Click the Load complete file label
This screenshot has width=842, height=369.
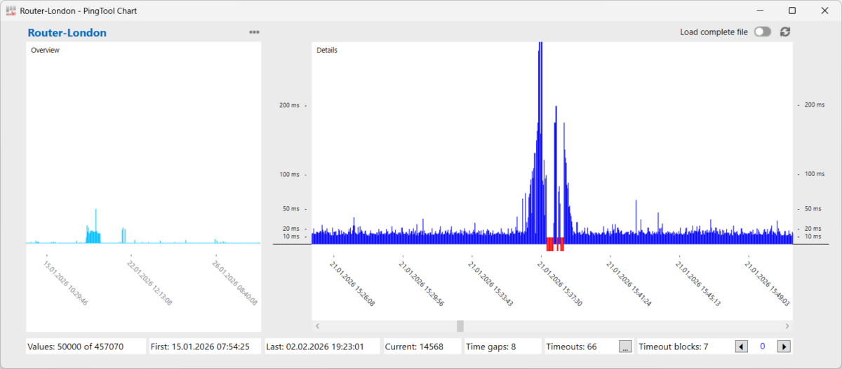[x=714, y=32]
